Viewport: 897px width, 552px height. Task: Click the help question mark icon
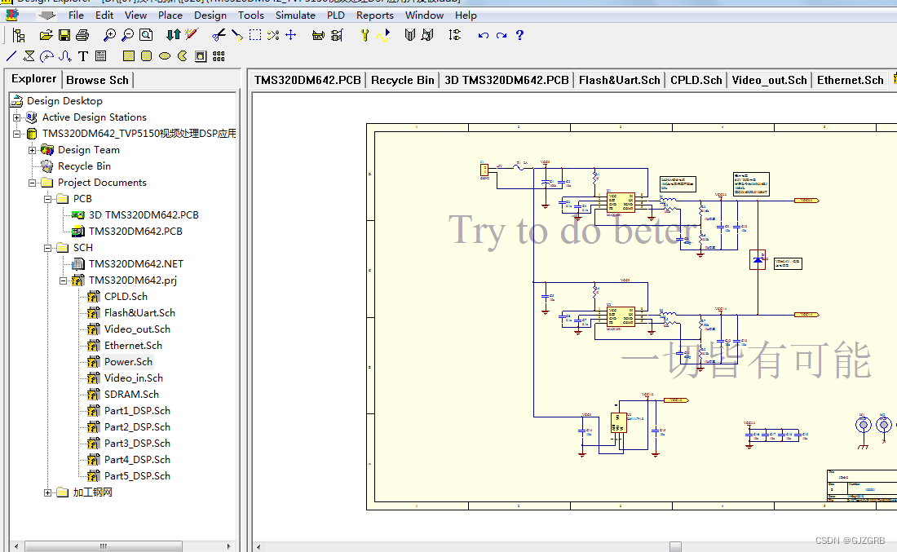(x=519, y=34)
